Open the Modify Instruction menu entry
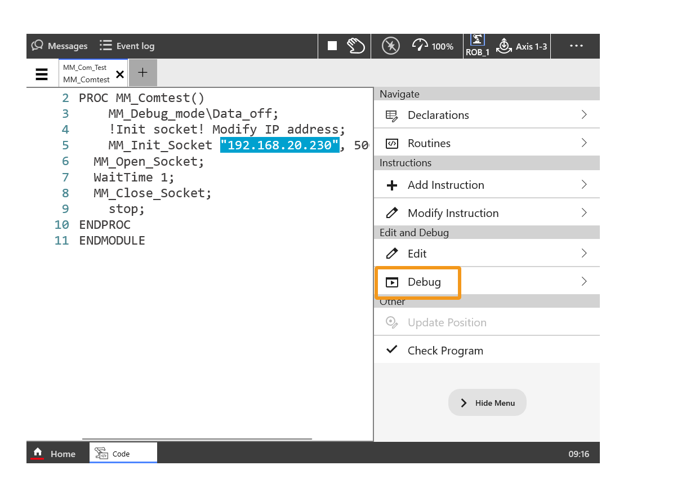 pyautogui.click(x=486, y=213)
